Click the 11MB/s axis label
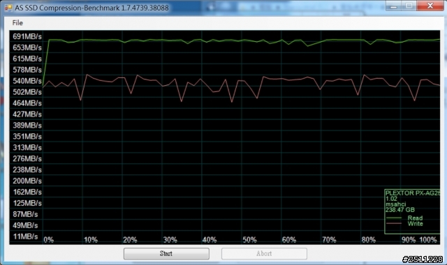The height and width of the screenshot is (265, 447). click(25, 236)
